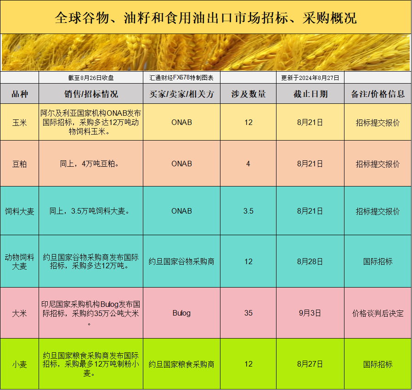Click quantity 12 in the 玉米 row
This screenshot has width=412, height=390.
click(248, 122)
